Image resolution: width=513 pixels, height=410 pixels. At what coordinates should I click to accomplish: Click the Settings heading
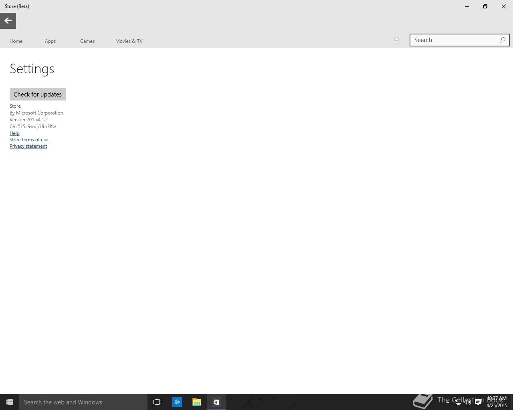(32, 69)
